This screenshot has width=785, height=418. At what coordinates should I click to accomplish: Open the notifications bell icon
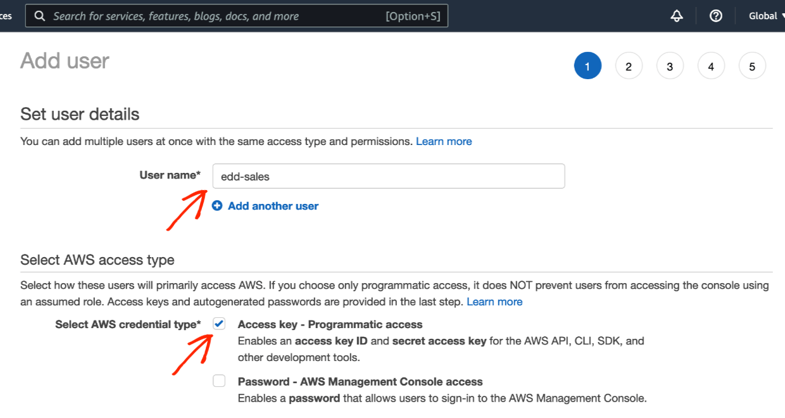pyautogui.click(x=676, y=15)
